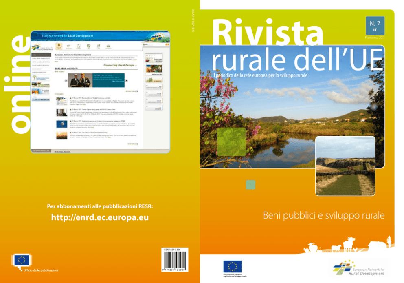
Task: Click the 'Primavera 2011' date text
Action: (x=375, y=38)
